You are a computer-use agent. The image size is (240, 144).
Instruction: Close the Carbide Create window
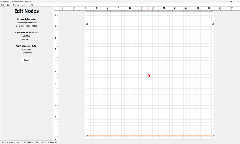point(237,1)
